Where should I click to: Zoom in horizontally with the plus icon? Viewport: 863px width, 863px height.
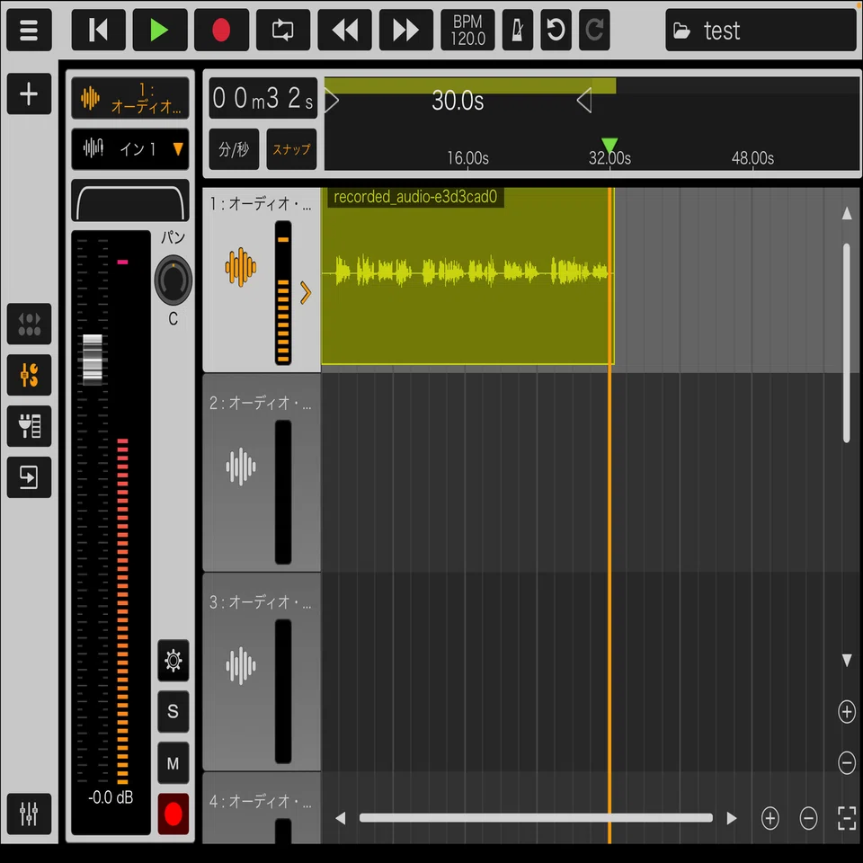point(770,818)
